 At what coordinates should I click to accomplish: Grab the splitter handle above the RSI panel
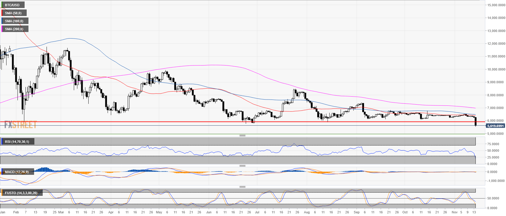point(242,135)
